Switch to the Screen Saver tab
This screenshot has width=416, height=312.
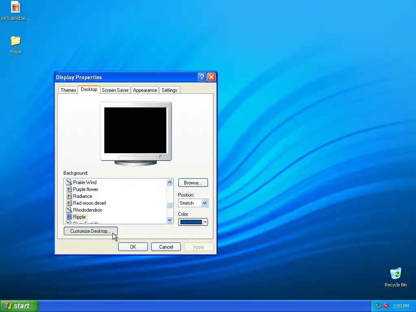coord(115,90)
